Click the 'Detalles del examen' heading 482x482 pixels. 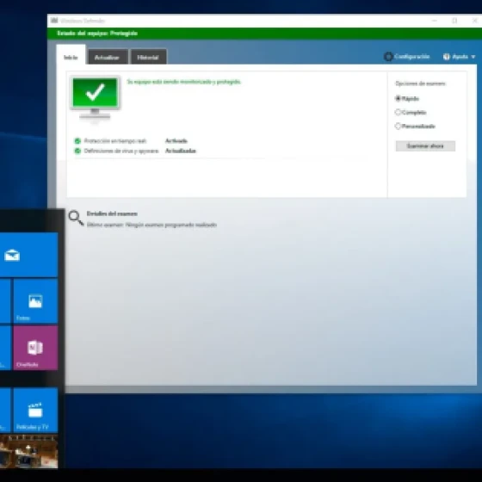coord(112,213)
